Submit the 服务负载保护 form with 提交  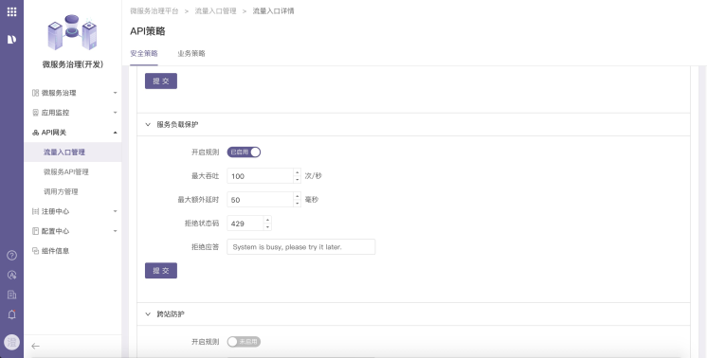(161, 271)
